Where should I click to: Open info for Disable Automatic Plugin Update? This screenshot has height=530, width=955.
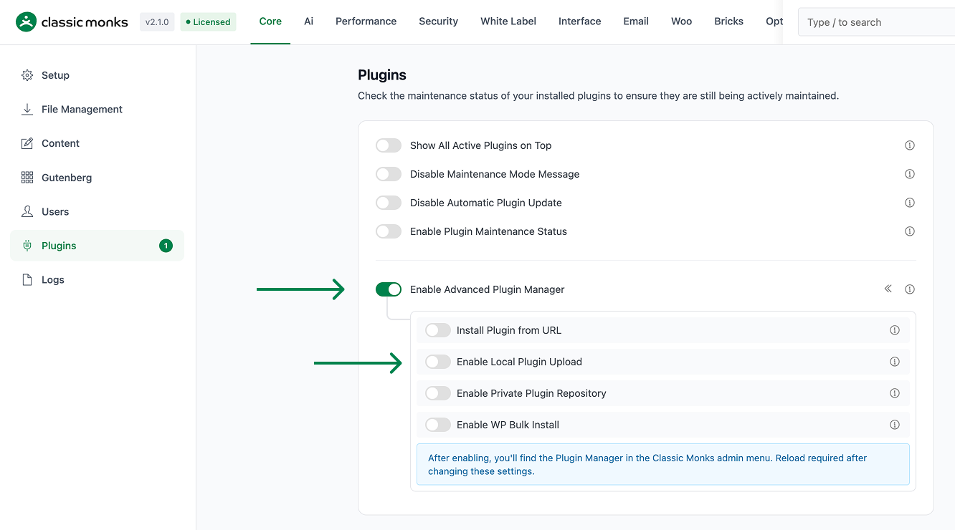pyautogui.click(x=910, y=203)
